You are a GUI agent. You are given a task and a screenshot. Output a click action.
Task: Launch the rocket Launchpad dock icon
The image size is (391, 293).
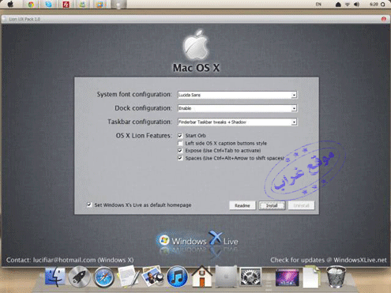pyautogui.click(x=79, y=276)
